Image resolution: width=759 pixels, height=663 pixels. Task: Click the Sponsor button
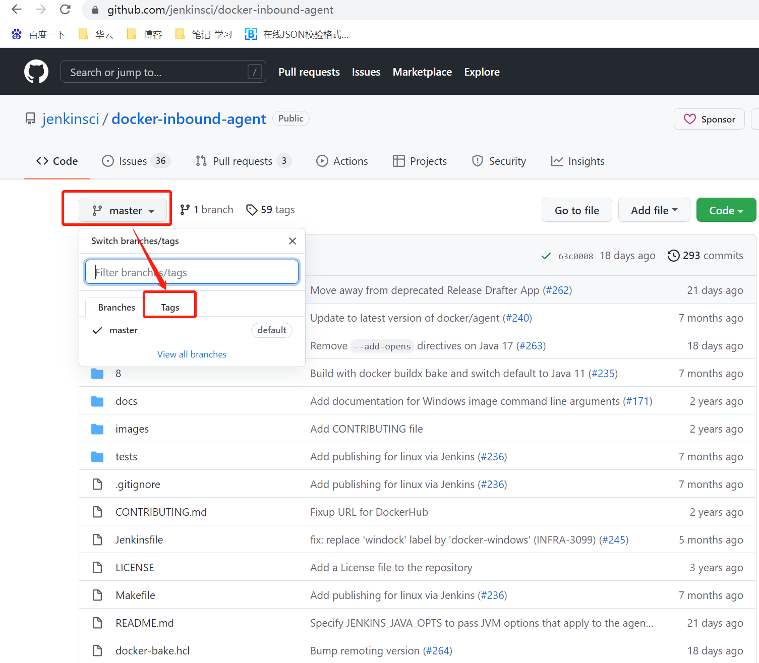pyautogui.click(x=709, y=119)
